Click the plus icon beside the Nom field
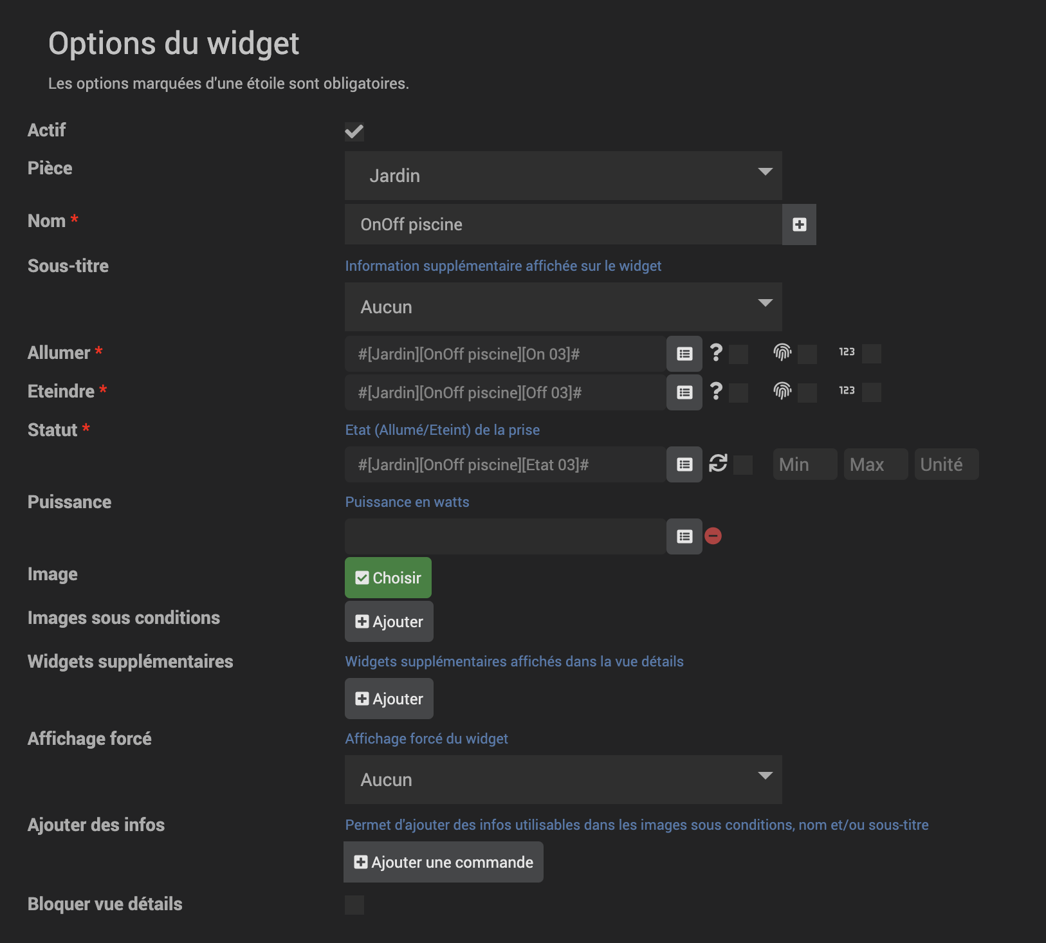Screen dimensions: 1046x943 tap(799, 224)
